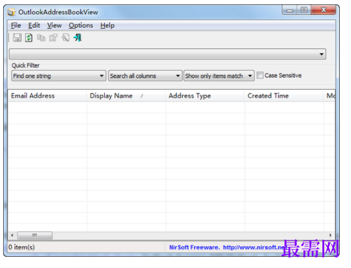Image resolution: width=351 pixels, height=268 pixels.
Task: Expand the Find one string dropdown
Action: 59,76
